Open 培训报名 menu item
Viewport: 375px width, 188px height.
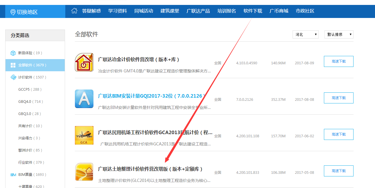point(227,11)
